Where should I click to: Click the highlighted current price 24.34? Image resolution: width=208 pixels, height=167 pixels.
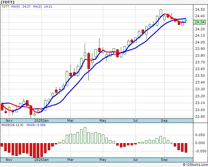click(199, 22)
